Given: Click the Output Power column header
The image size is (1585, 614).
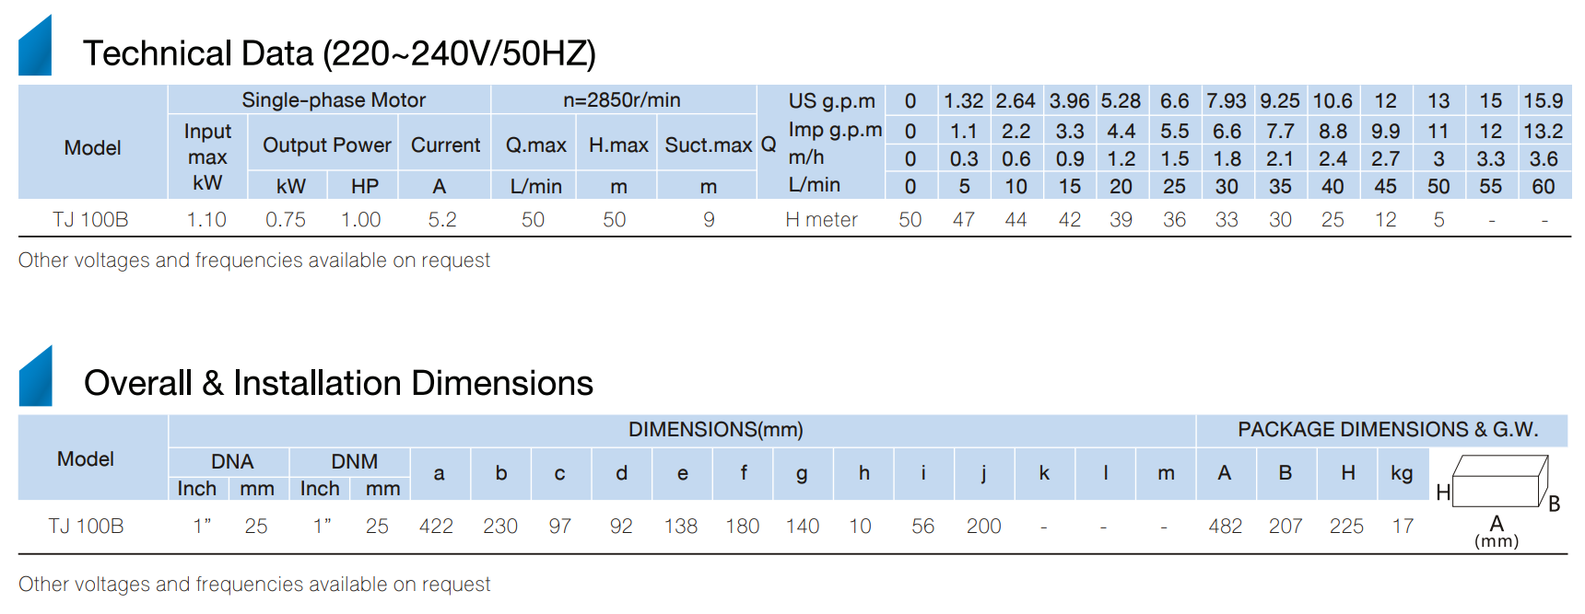Looking at the screenshot, I should [x=326, y=145].
